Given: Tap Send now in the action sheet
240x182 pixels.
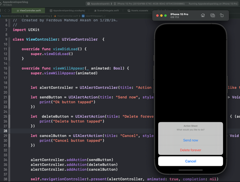Looking at the screenshot, I should click(190, 140).
